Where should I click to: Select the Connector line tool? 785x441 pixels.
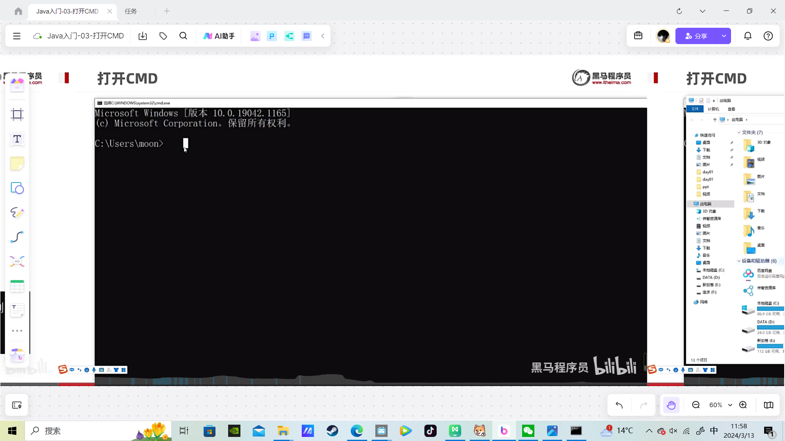pos(17,237)
